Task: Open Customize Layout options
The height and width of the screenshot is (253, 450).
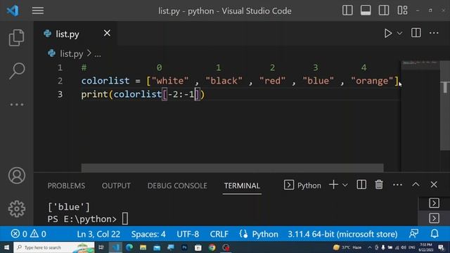Action: click(x=402, y=11)
